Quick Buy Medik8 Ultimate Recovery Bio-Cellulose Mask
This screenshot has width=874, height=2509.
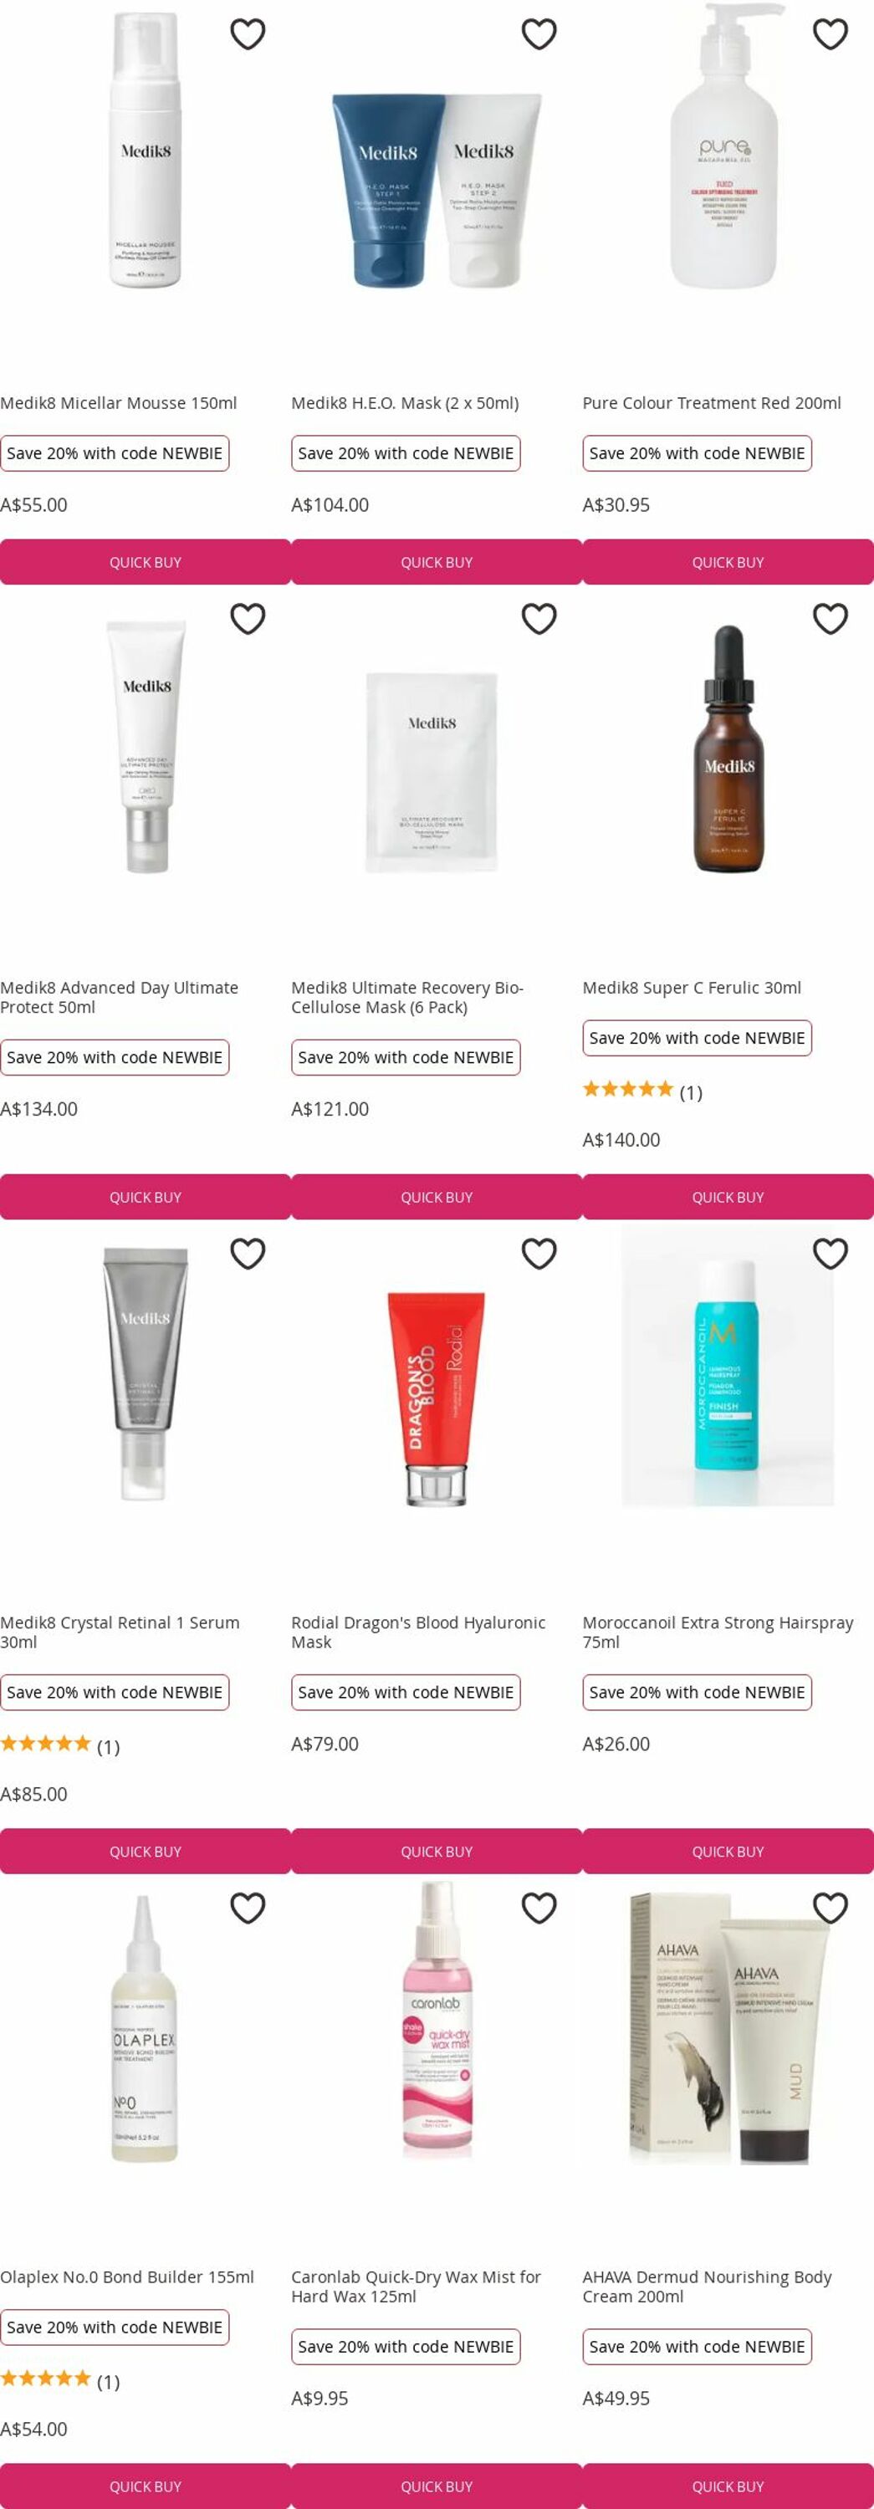point(437,1197)
